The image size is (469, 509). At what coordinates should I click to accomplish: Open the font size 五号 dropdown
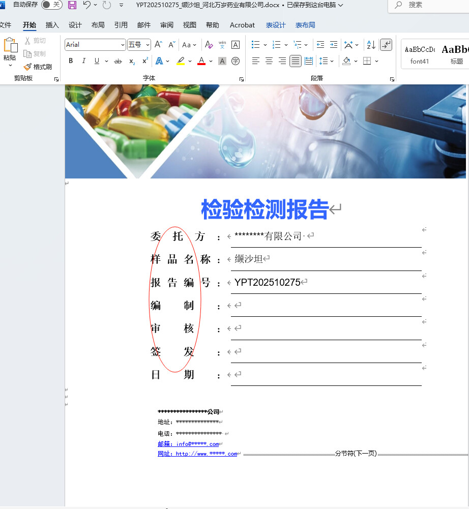point(148,45)
